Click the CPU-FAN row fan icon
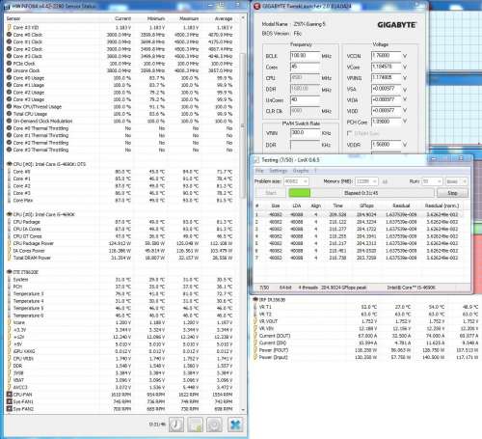Image resolution: width=482 pixels, height=439 pixels. click(x=10, y=395)
